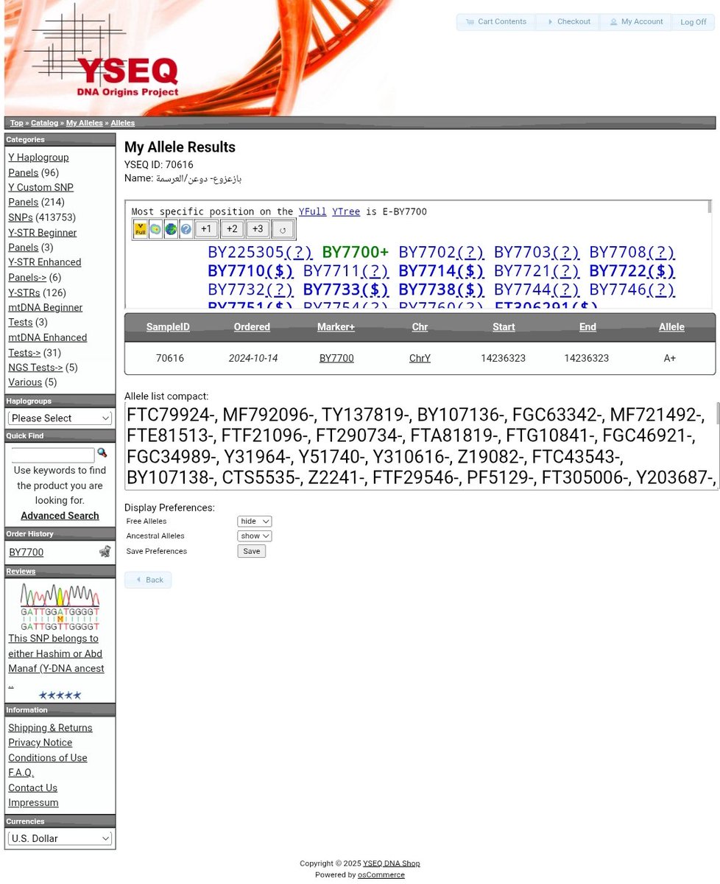
Task: Click the ($) link after BY7710
Action: click(x=280, y=271)
